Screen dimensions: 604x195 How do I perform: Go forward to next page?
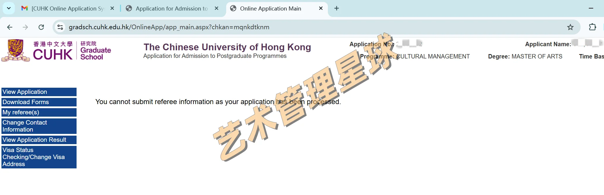coord(25,27)
